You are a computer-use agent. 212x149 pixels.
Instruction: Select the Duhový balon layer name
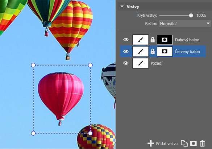coord(187,40)
